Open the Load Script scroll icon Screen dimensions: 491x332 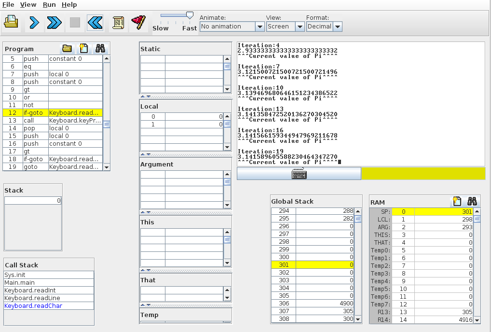point(118,22)
